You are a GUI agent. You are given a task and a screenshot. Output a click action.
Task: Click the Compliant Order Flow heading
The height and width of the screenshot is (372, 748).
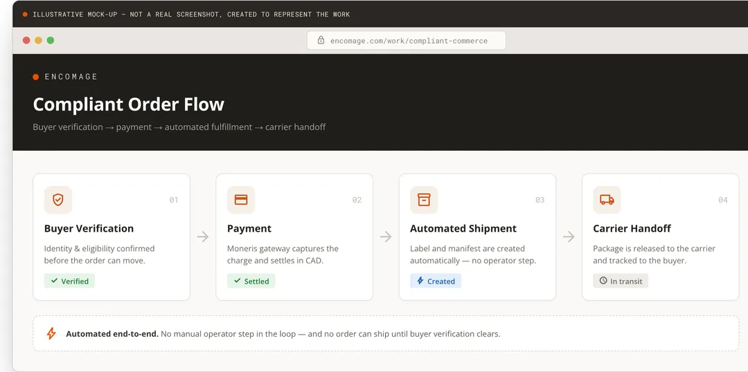point(128,104)
